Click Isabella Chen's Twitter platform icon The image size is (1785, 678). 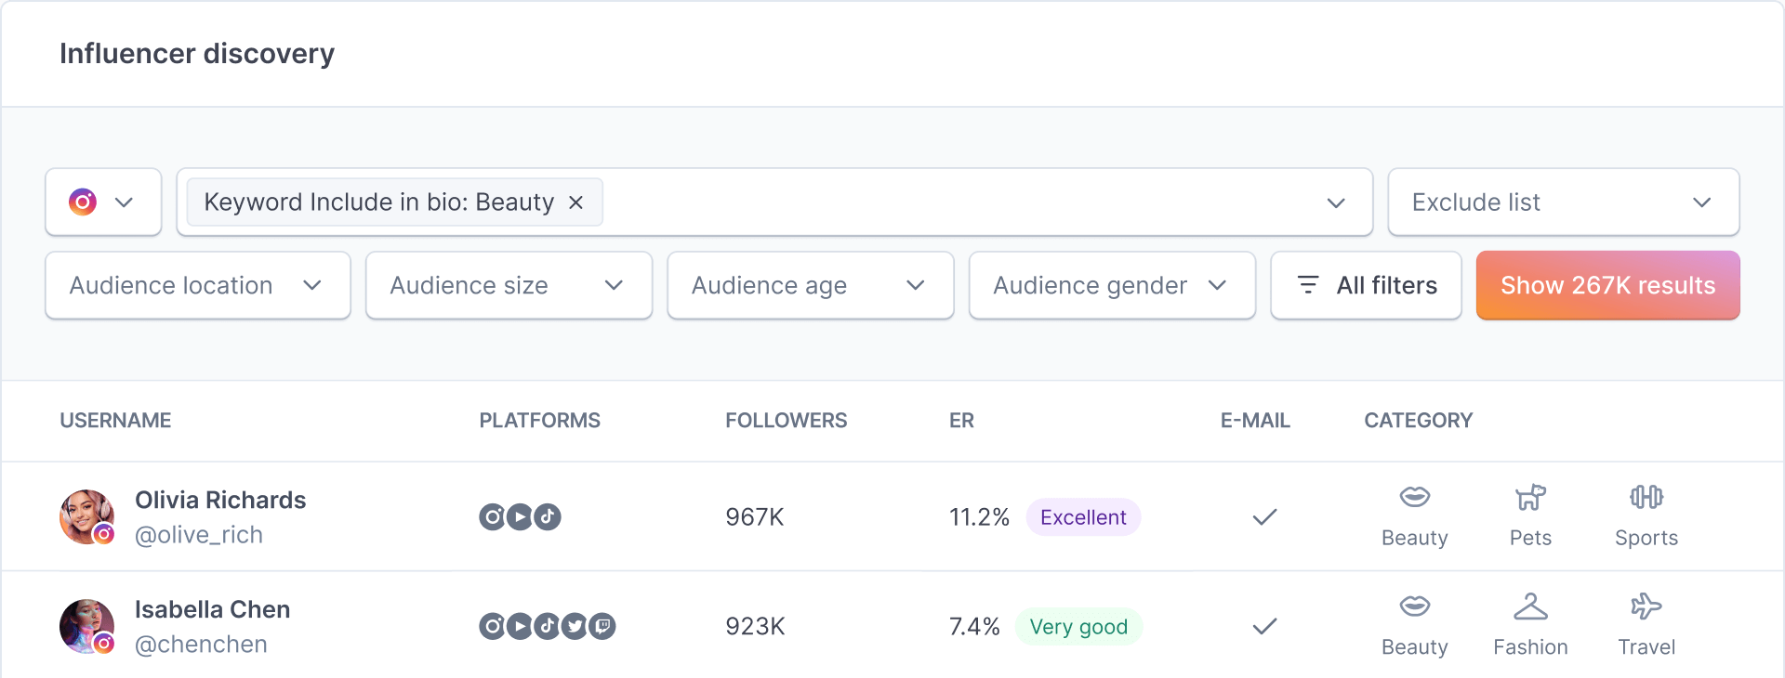pyautogui.click(x=575, y=627)
